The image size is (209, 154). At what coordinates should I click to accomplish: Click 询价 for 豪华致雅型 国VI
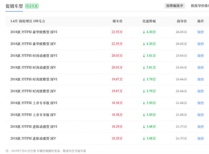point(201,32)
